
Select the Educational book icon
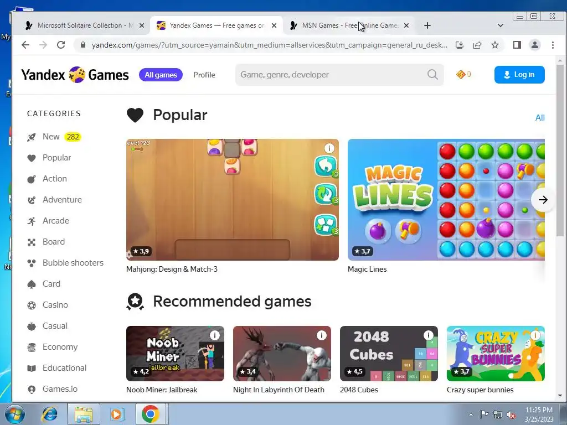[x=32, y=368]
